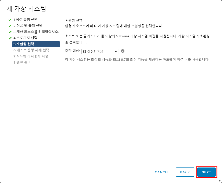Image resolution: width=222 pixels, height=183 pixels.
Task: Go to step 3 계산 리소스를 선택하십시오
Action: (x=36, y=32)
